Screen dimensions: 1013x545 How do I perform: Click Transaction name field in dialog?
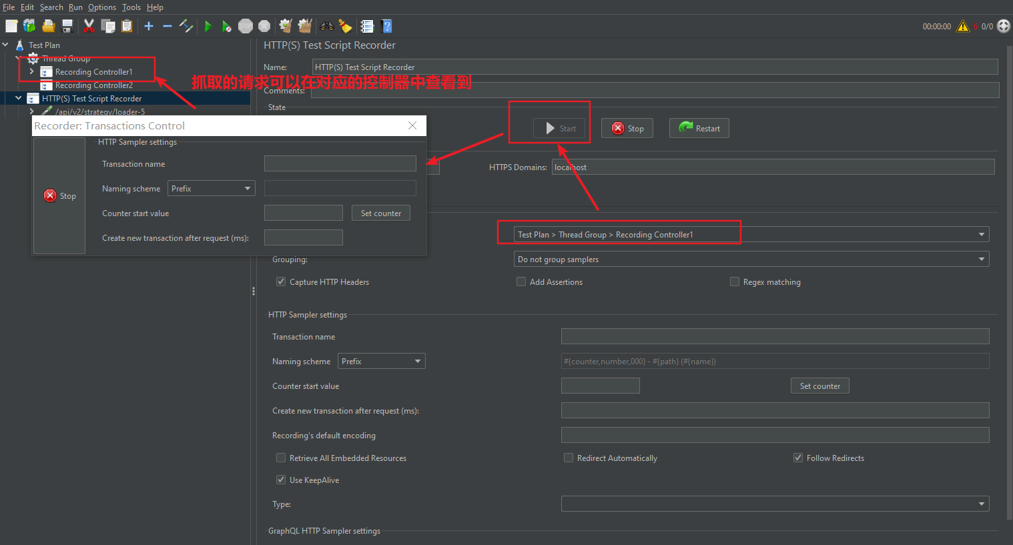pos(340,163)
